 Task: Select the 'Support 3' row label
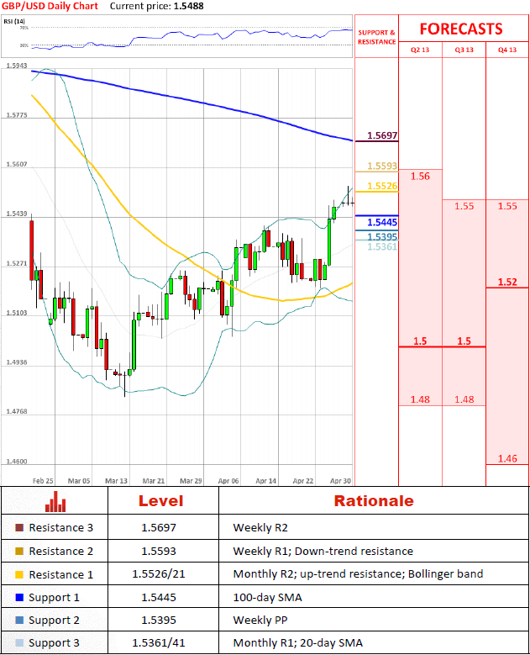54,643
